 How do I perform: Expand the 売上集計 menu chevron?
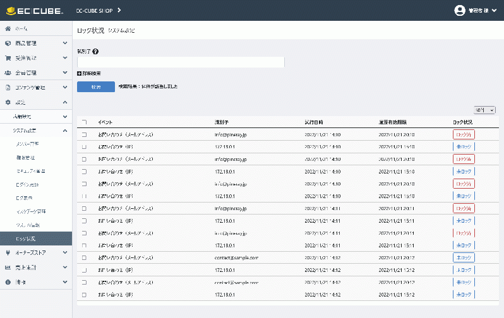[x=65, y=268]
